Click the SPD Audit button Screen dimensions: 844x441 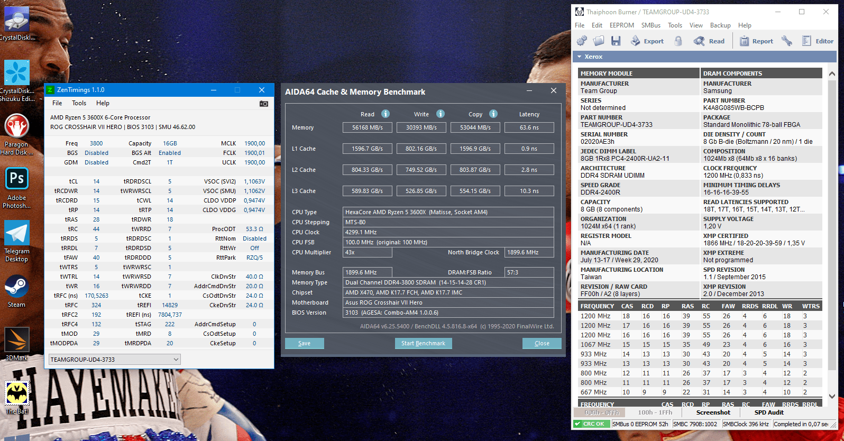tap(769, 412)
